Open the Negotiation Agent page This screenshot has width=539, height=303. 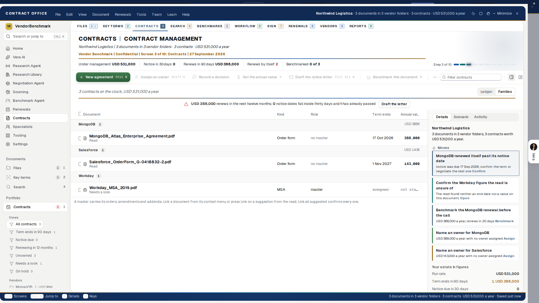click(36, 83)
